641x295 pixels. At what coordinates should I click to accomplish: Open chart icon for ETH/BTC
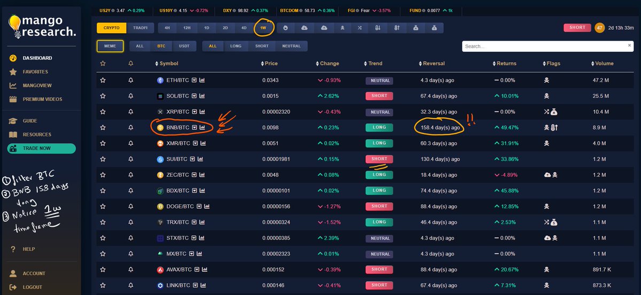[x=202, y=81]
